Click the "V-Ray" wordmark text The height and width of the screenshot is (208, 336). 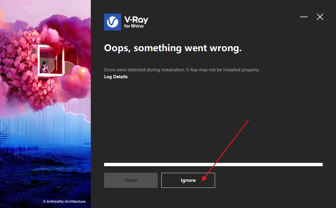coord(136,20)
